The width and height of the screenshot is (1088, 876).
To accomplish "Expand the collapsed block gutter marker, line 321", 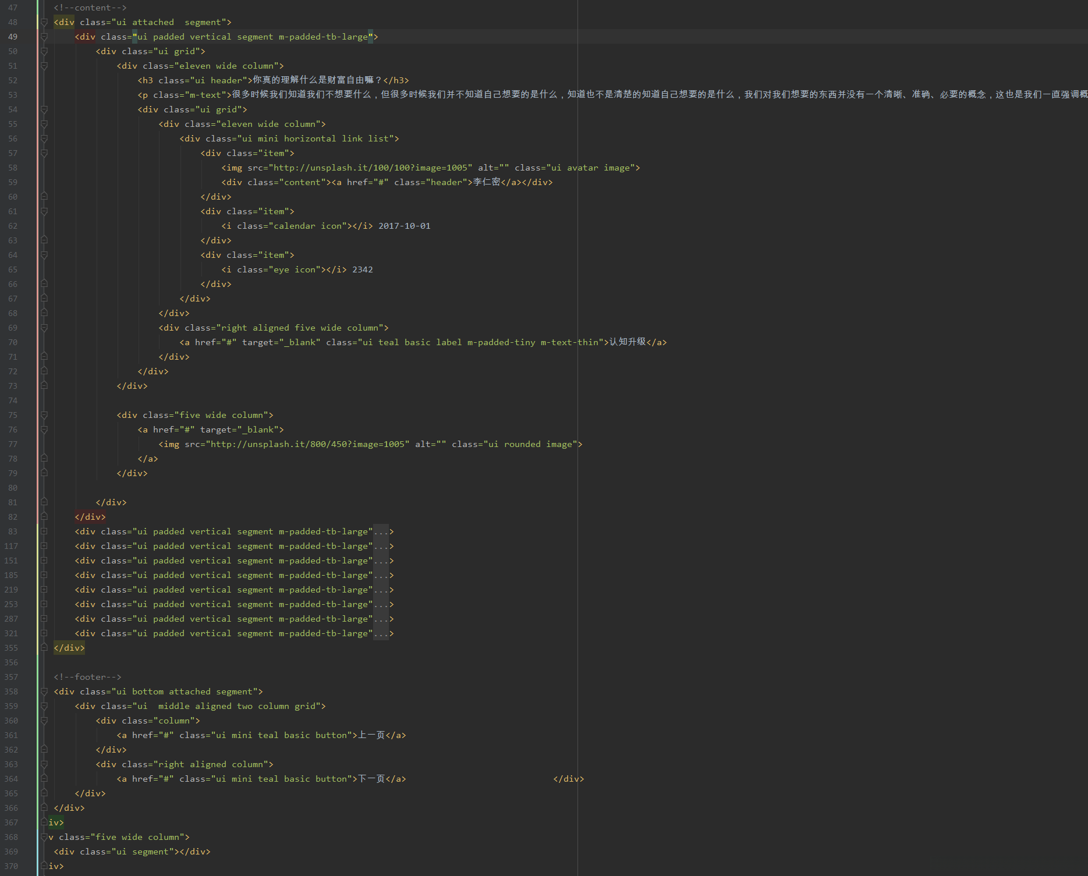I will tap(44, 633).
